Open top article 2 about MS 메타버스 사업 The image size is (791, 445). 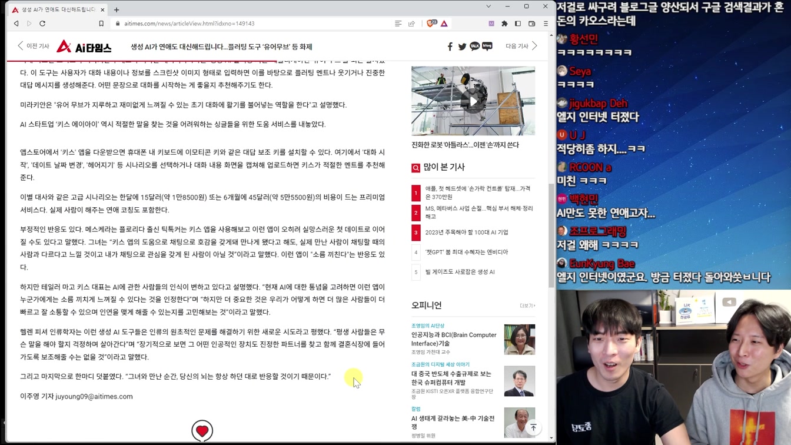pos(479,212)
